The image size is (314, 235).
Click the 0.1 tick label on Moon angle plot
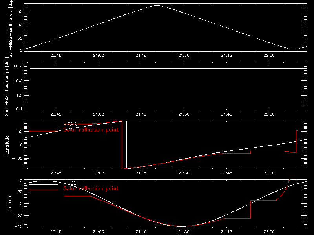click(19, 109)
